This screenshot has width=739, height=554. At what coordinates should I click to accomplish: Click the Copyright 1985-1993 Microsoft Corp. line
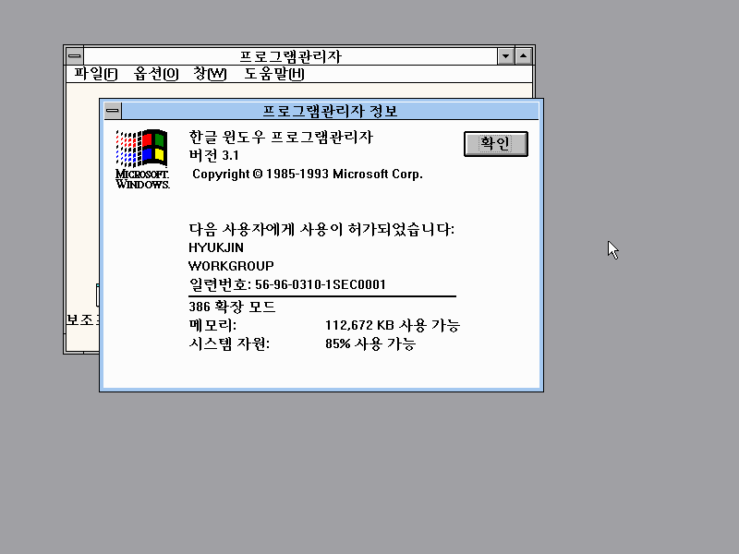coord(308,174)
